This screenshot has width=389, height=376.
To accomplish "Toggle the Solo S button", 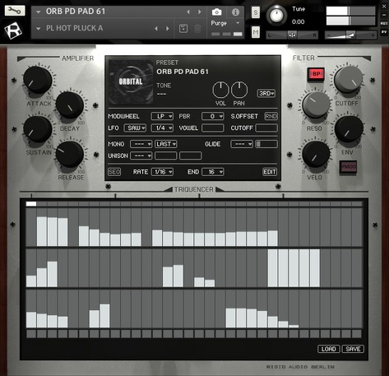I will (x=256, y=12).
